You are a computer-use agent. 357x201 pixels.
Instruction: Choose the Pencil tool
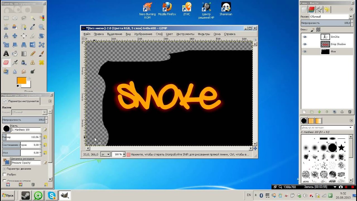tap(33, 54)
